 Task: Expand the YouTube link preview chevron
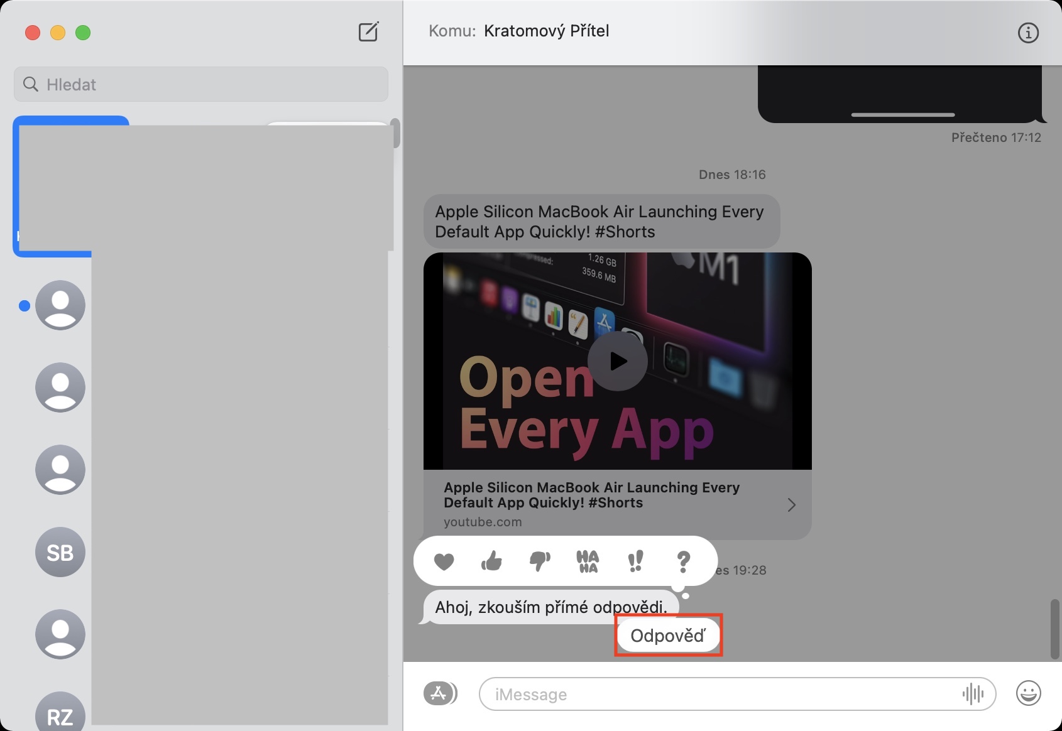coord(792,505)
